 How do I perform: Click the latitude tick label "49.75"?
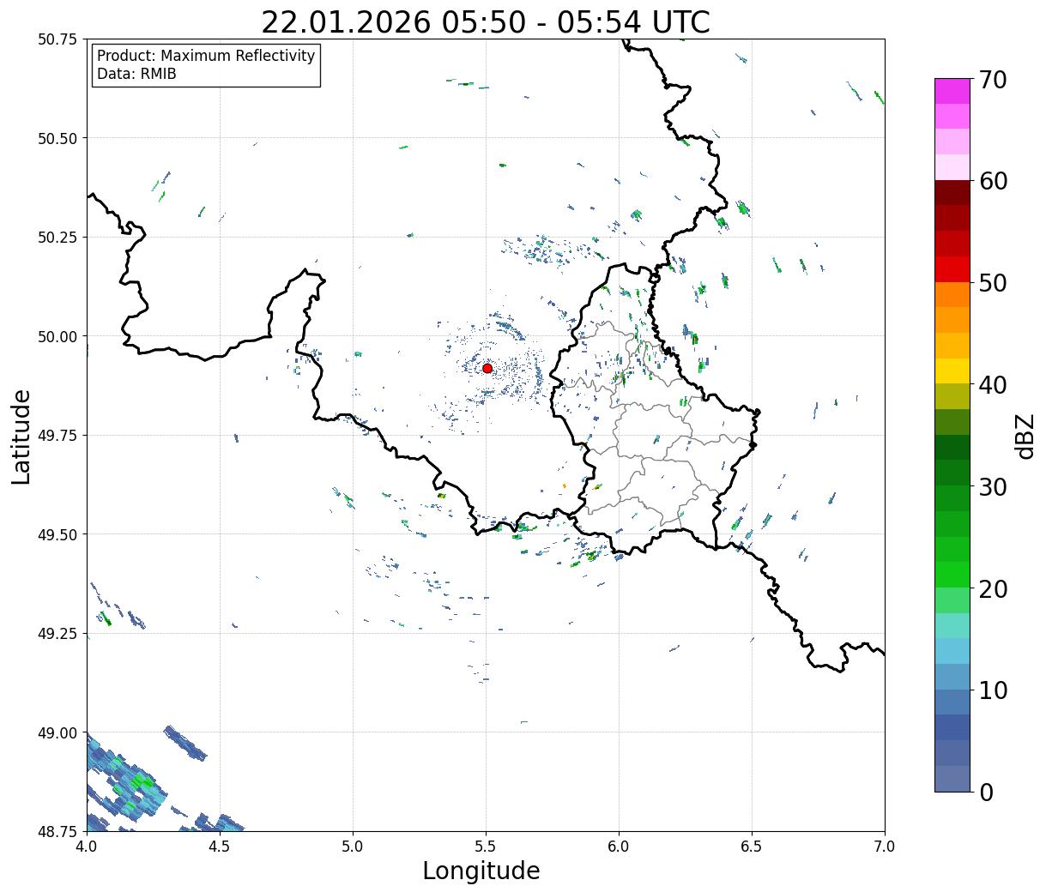pos(57,436)
